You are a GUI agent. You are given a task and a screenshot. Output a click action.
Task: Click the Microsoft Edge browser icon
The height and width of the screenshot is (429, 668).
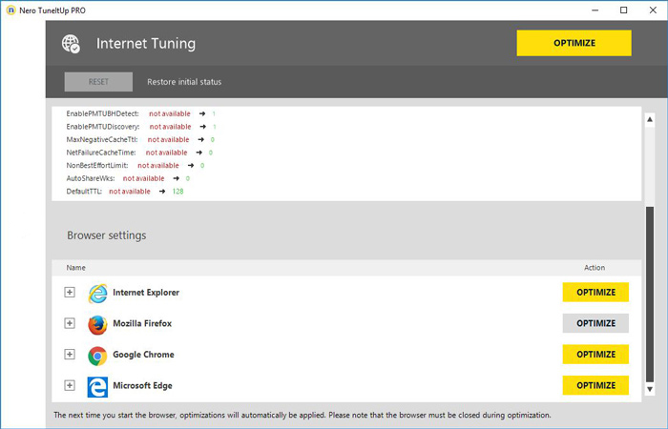click(97, 386)
